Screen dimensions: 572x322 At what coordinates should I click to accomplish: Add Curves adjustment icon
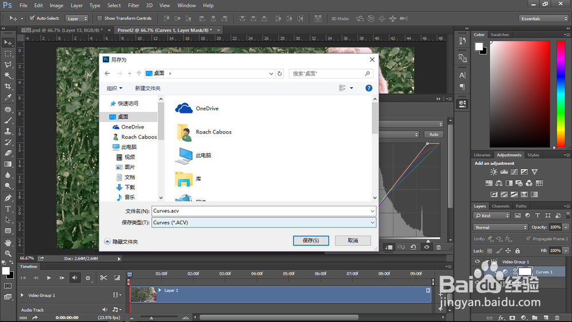(514, 172)
